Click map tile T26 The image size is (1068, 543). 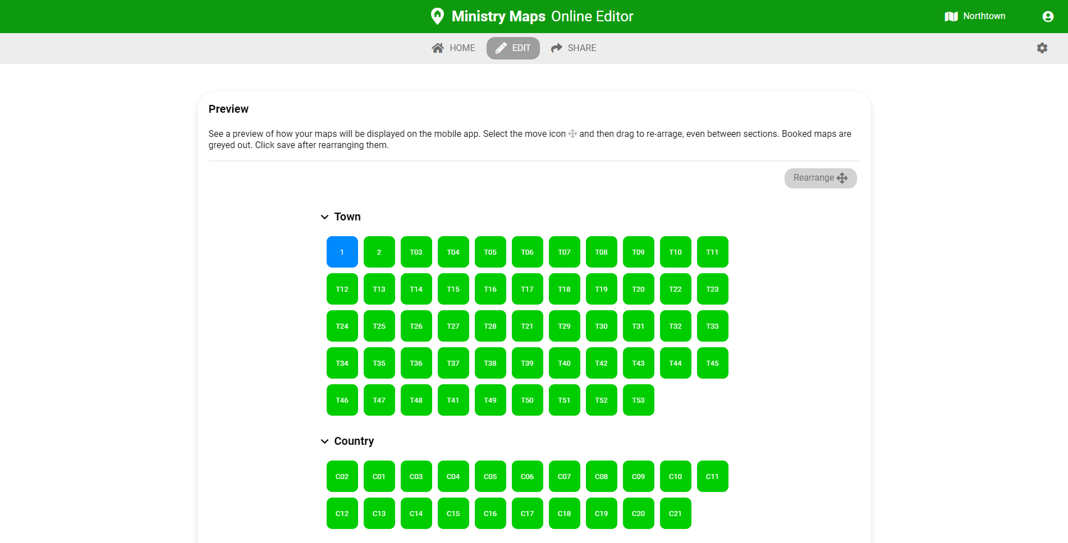click(416, 326)
